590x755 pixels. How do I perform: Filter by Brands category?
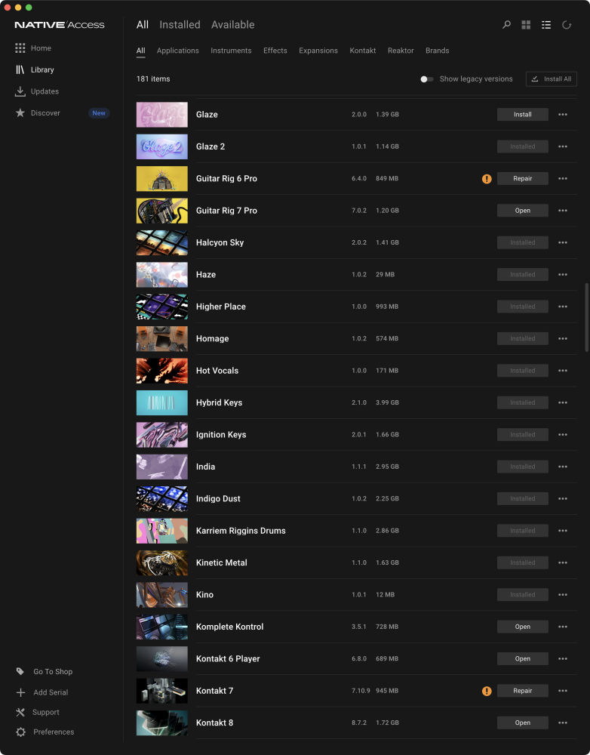coord(438,51)
